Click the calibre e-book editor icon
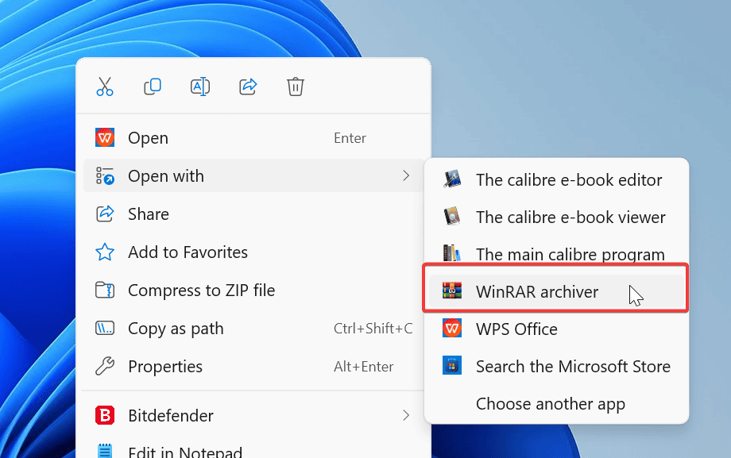The height and width of the screenshot is (458, 731). (x=452, y=179)
